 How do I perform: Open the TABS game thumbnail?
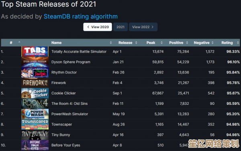click(35, 52)
